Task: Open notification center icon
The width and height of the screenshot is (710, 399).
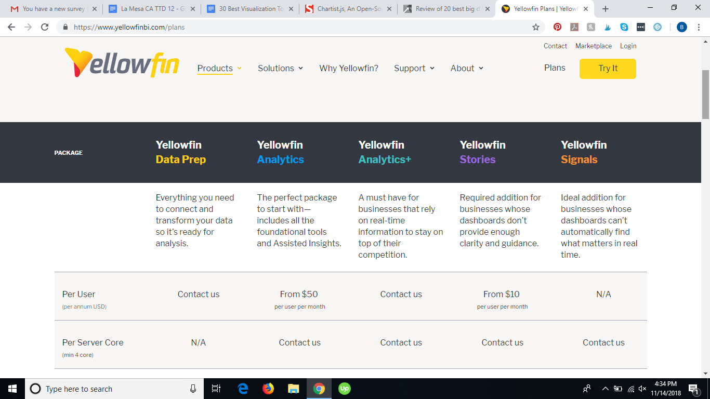Action: coord(693,389)
